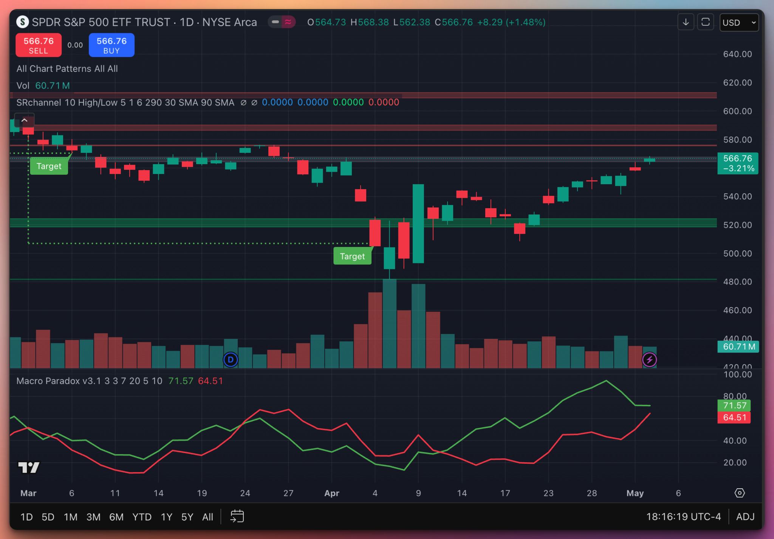This screenshot has width=774, height=539.
Task: Click the Apr label on the time axis
Action: 332,493
